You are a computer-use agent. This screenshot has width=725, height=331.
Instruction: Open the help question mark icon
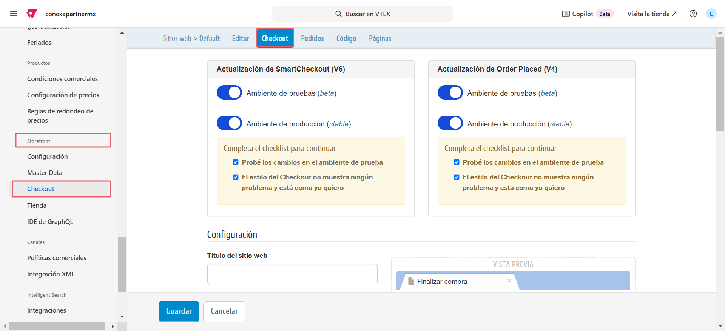coord(693,14)
